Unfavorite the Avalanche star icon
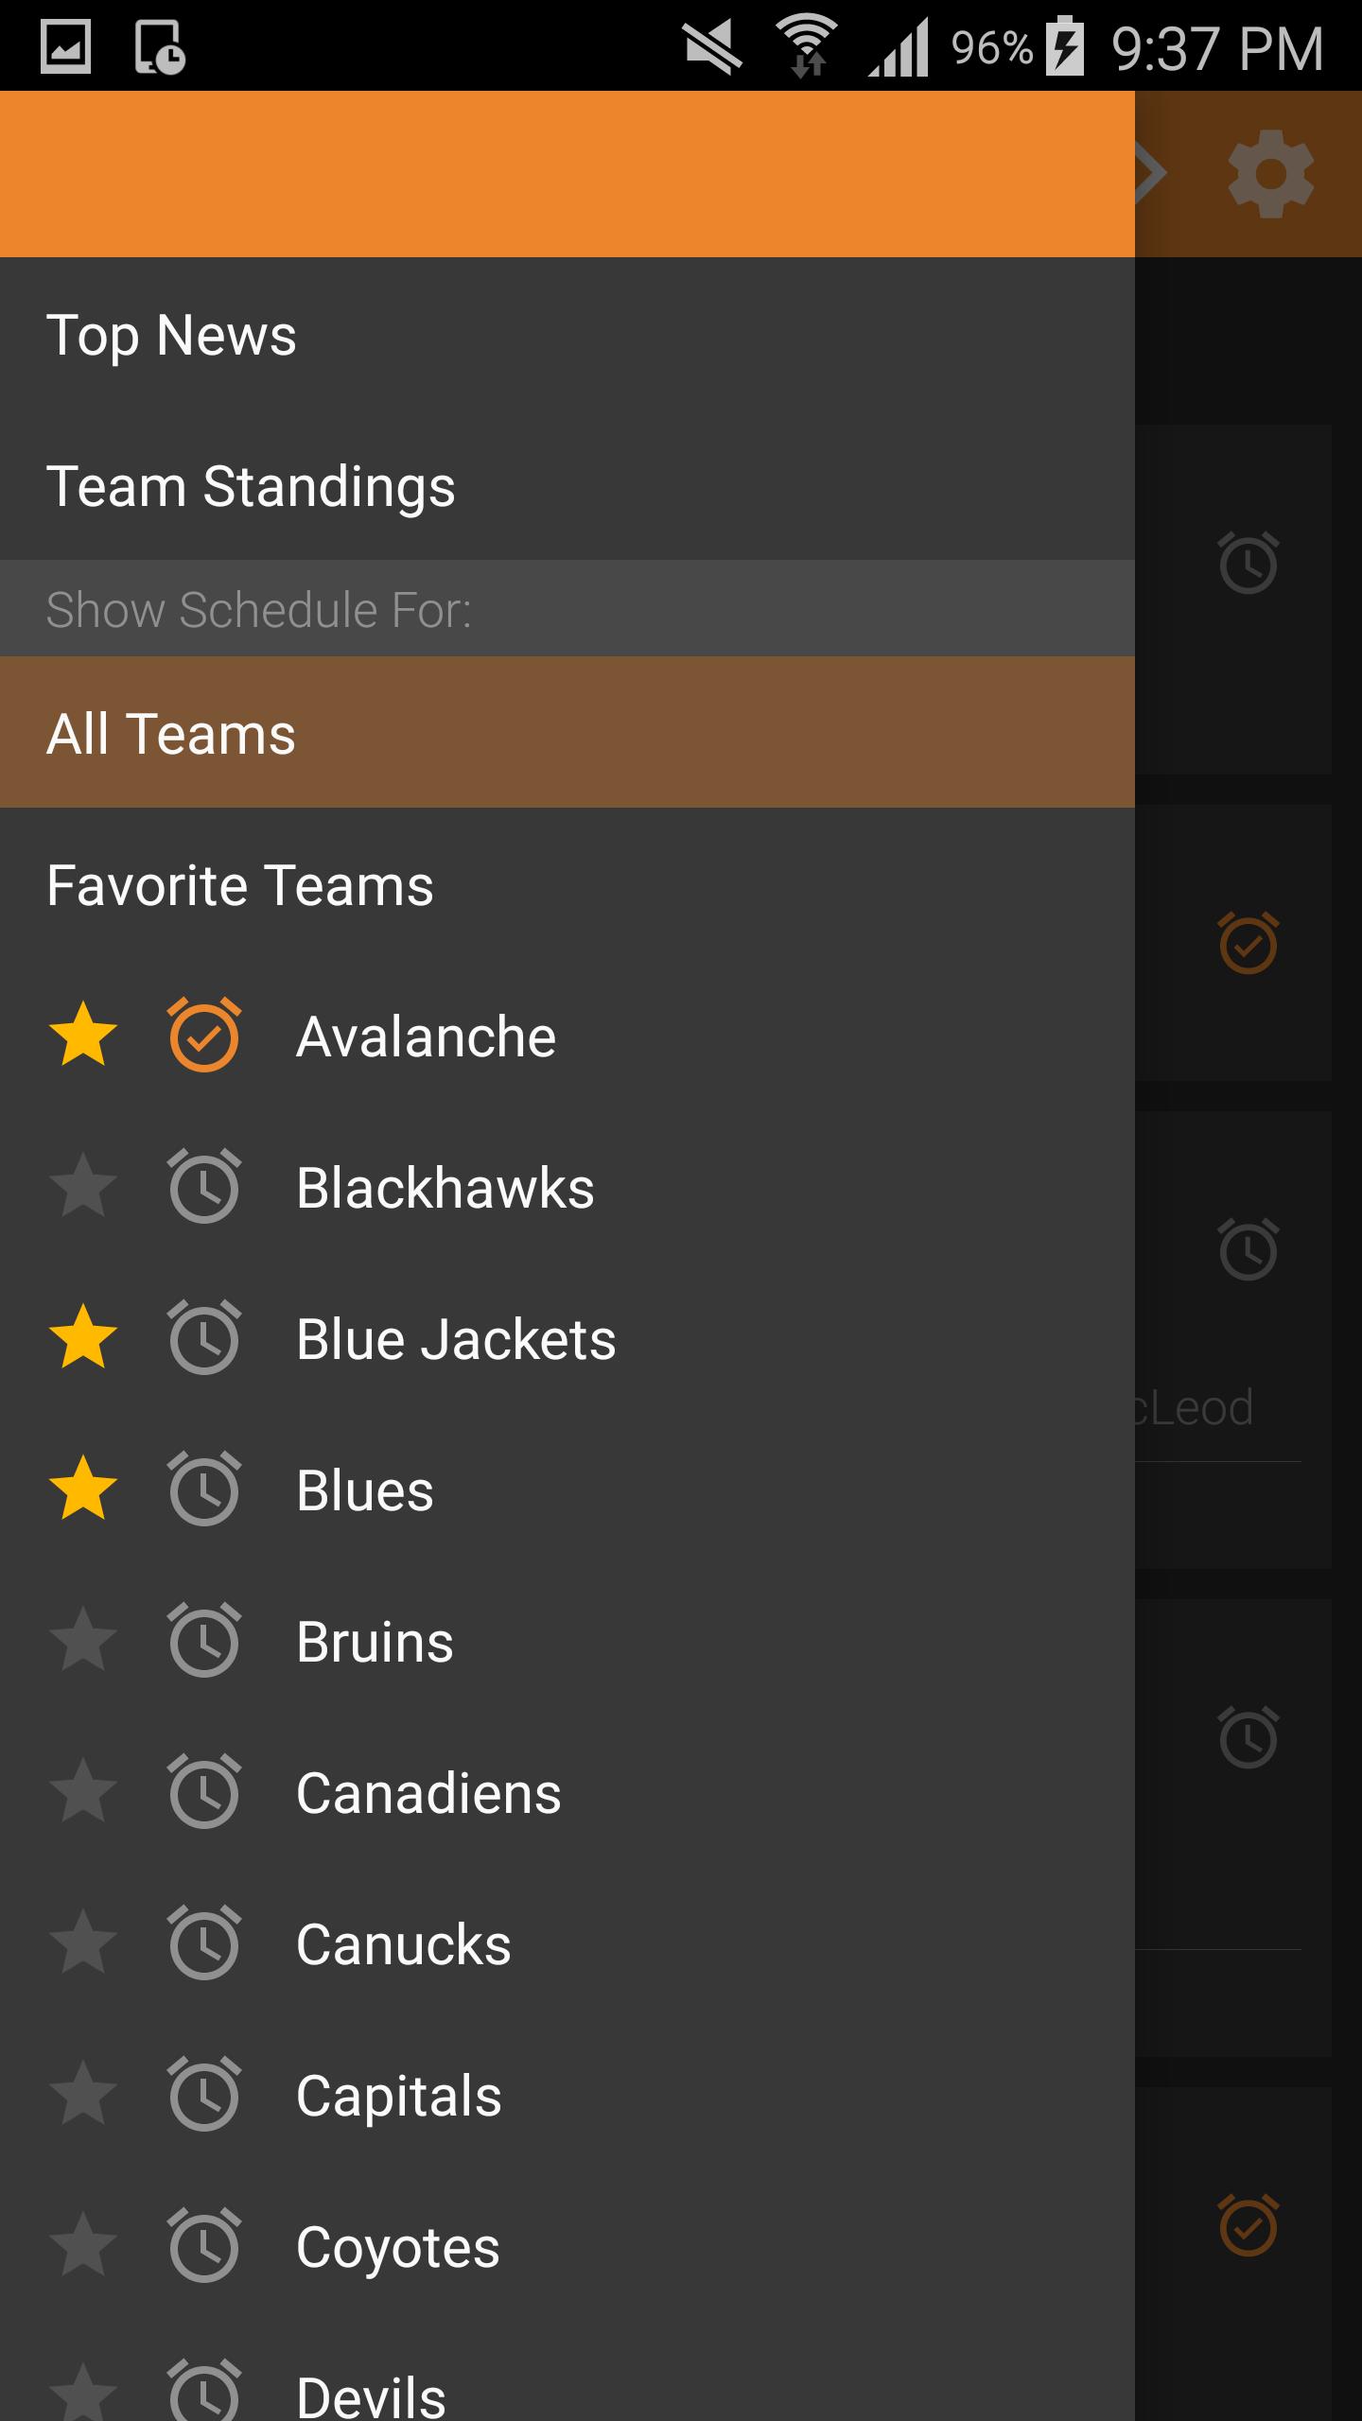Screen dimensions: 1362x2421 [83, 1035]
